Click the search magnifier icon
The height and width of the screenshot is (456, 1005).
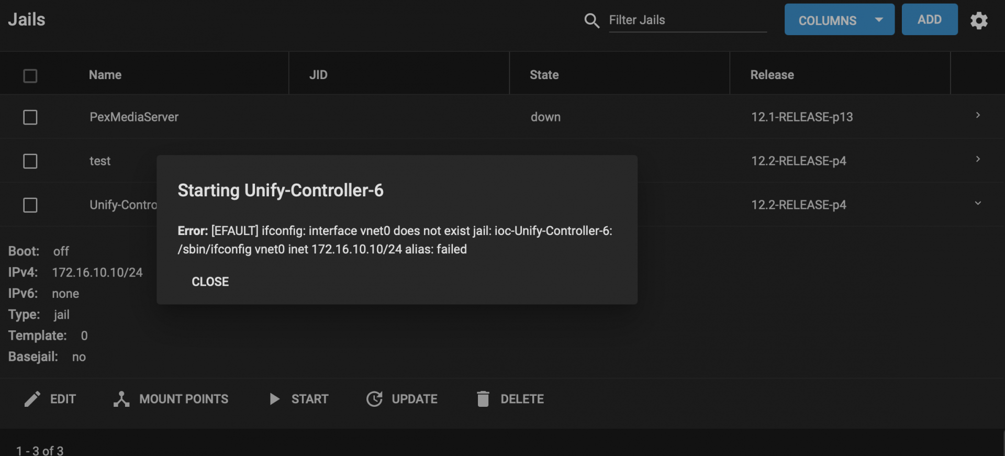tap(591, 20)
